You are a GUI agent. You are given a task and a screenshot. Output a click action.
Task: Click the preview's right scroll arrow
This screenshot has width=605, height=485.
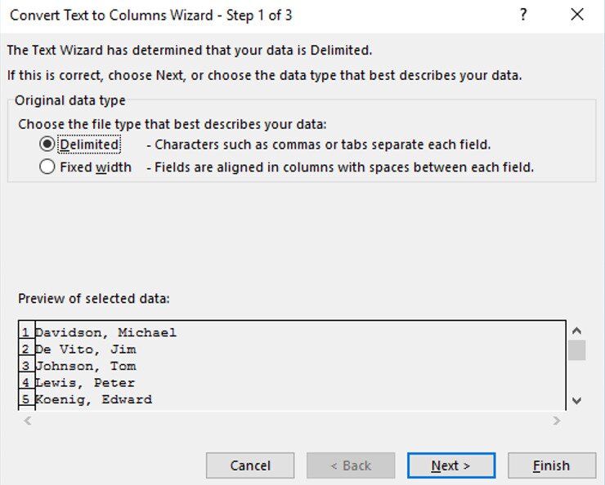(557, 421)
